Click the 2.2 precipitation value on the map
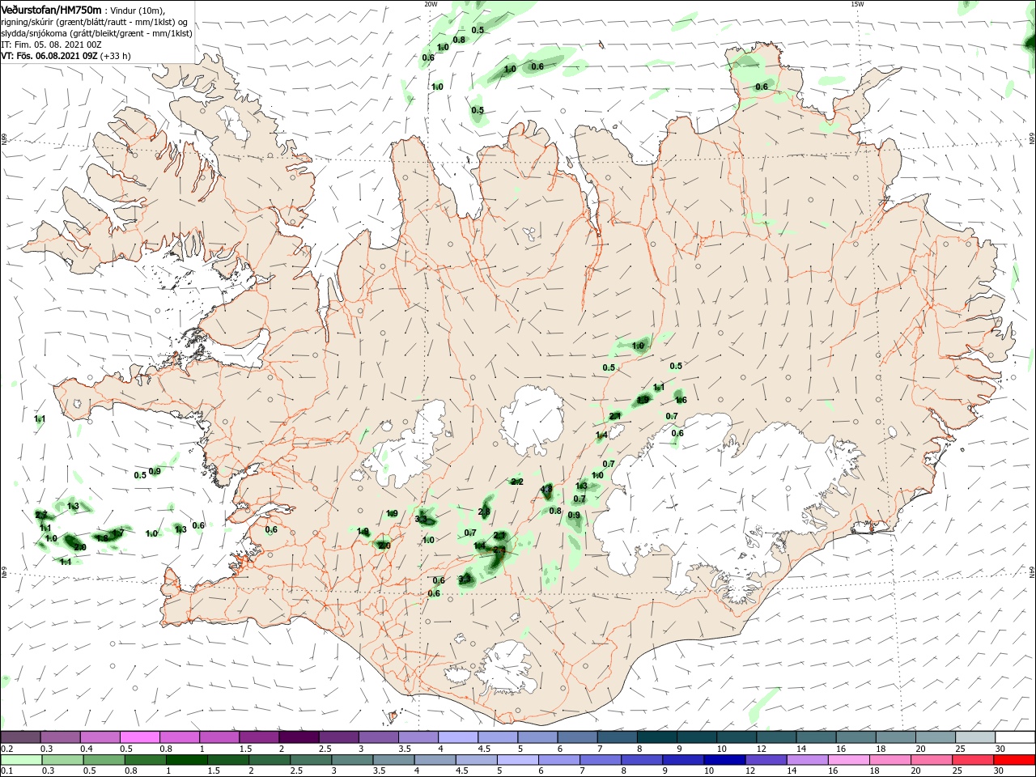The width and height of the screenshot is (1036, 777). [x=517, y=482]
